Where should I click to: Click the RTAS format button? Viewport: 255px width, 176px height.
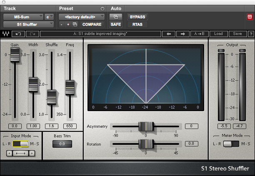(137, 25)
